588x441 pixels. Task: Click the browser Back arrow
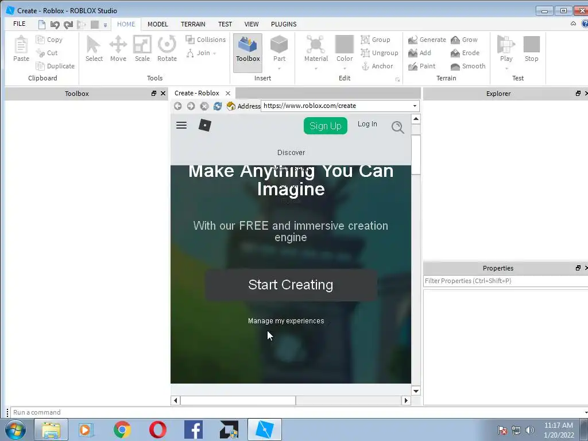coord(178,106)
